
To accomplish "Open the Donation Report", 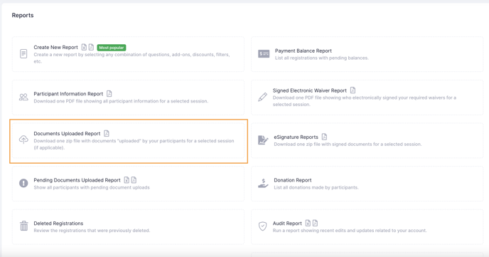I will [x=293, y=180].
